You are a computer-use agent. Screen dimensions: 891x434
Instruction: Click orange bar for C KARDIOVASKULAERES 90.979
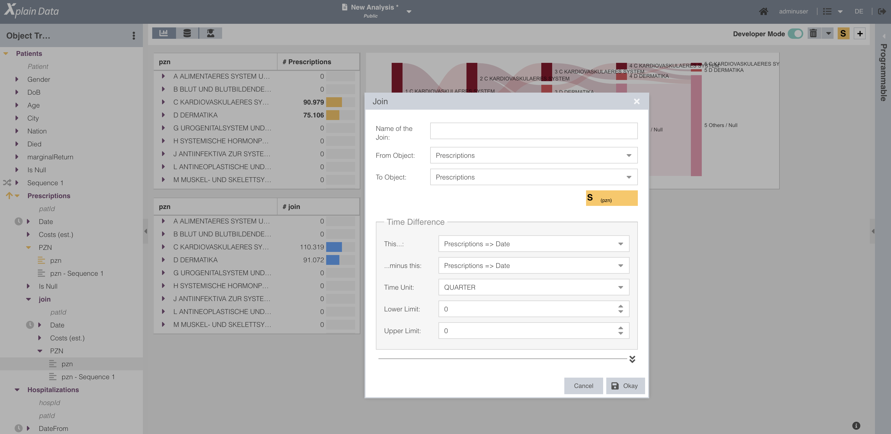point(334,102)
